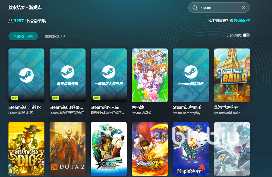Screen dimensions: 272x177
Task: Open the 一键跨区入库专用 Steam card
Action: [x=109, y=75]
